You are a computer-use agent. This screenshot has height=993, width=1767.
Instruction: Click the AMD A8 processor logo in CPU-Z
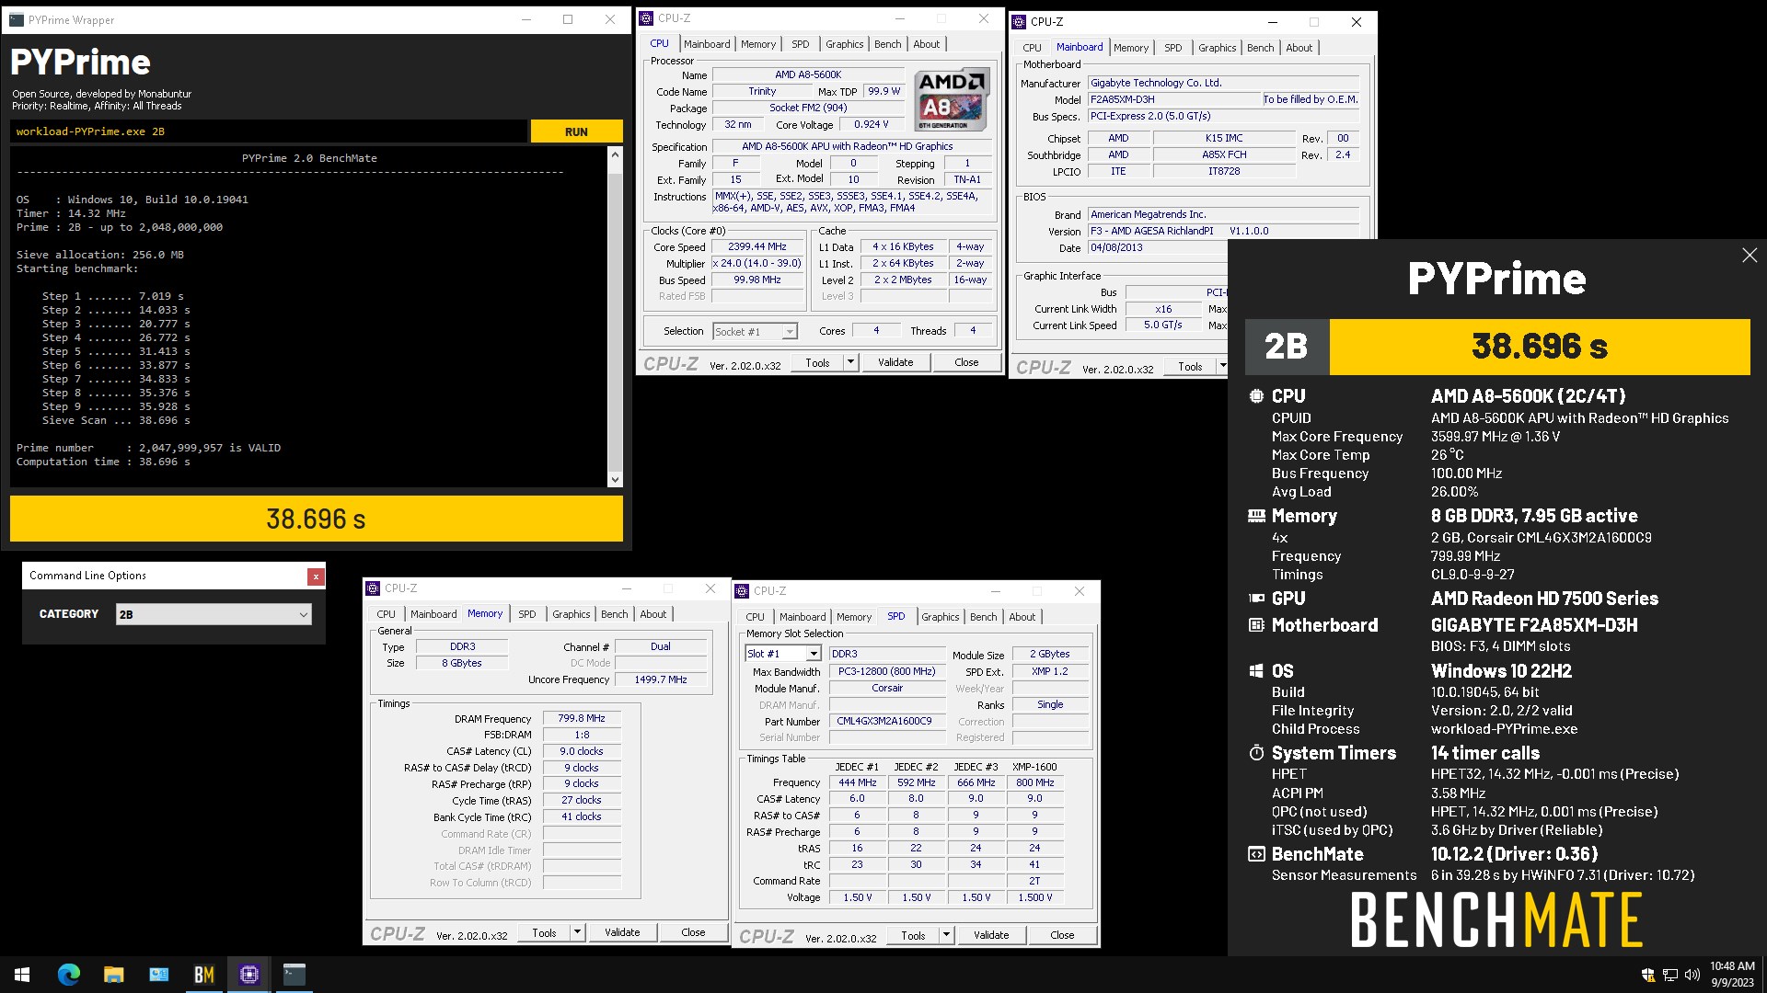[x=953, y=98]
